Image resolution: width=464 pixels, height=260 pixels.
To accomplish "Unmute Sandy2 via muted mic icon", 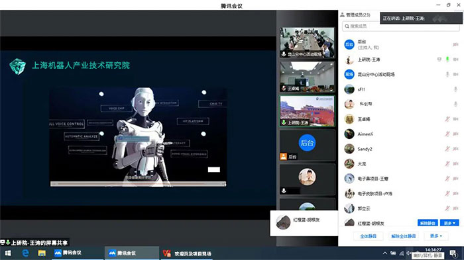I will tap(447, 149).
